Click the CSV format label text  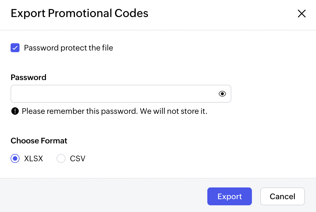(x=77, y=159)
